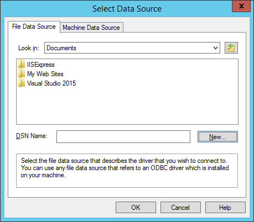Click the Cancel button
The height and width of the screenshot is (222, 254).
click(x=180, y=208)
